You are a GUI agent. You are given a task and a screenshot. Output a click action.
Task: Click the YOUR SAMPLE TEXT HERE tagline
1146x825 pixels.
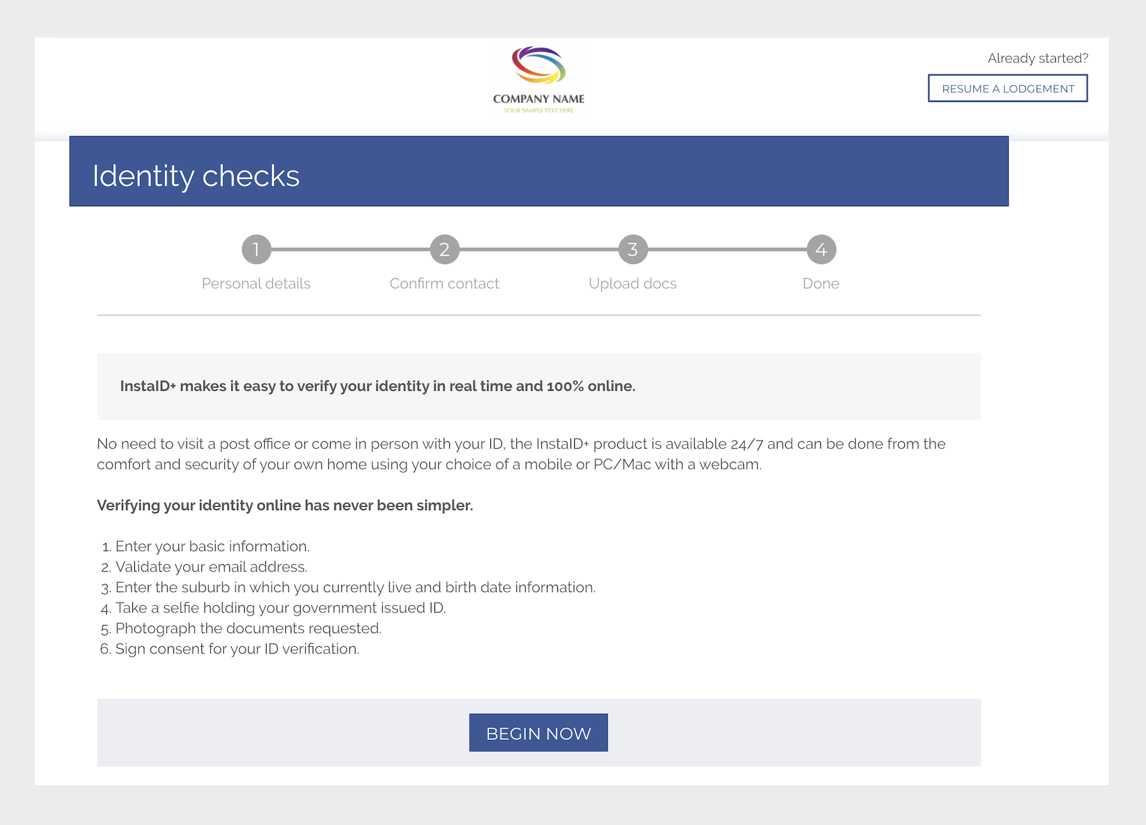point(538,111)
